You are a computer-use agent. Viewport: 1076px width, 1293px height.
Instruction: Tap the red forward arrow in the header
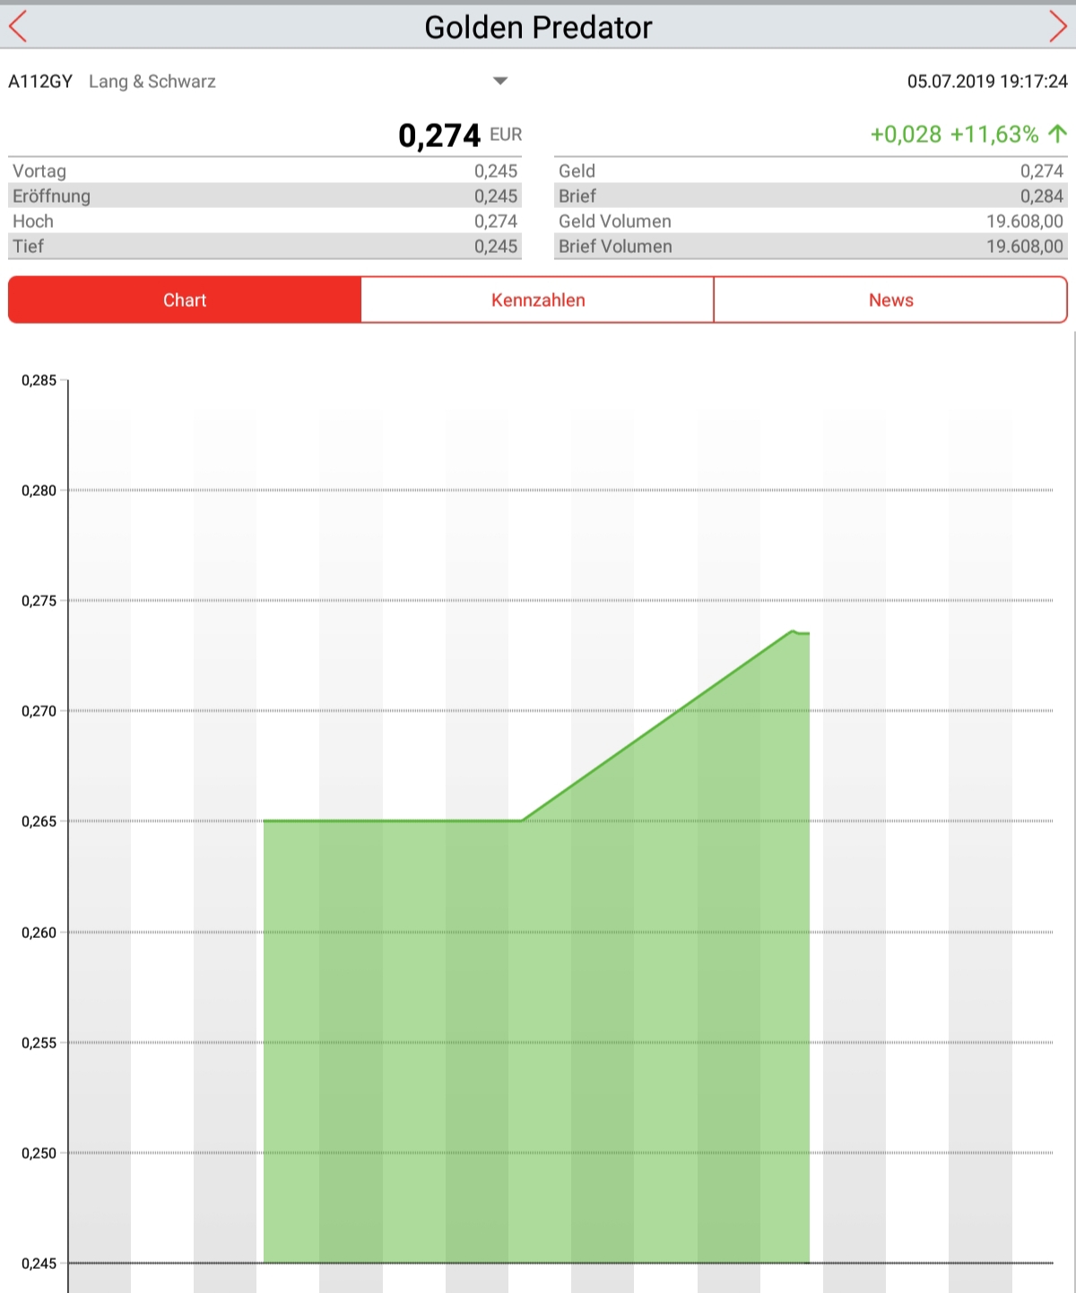[1057, 27]
